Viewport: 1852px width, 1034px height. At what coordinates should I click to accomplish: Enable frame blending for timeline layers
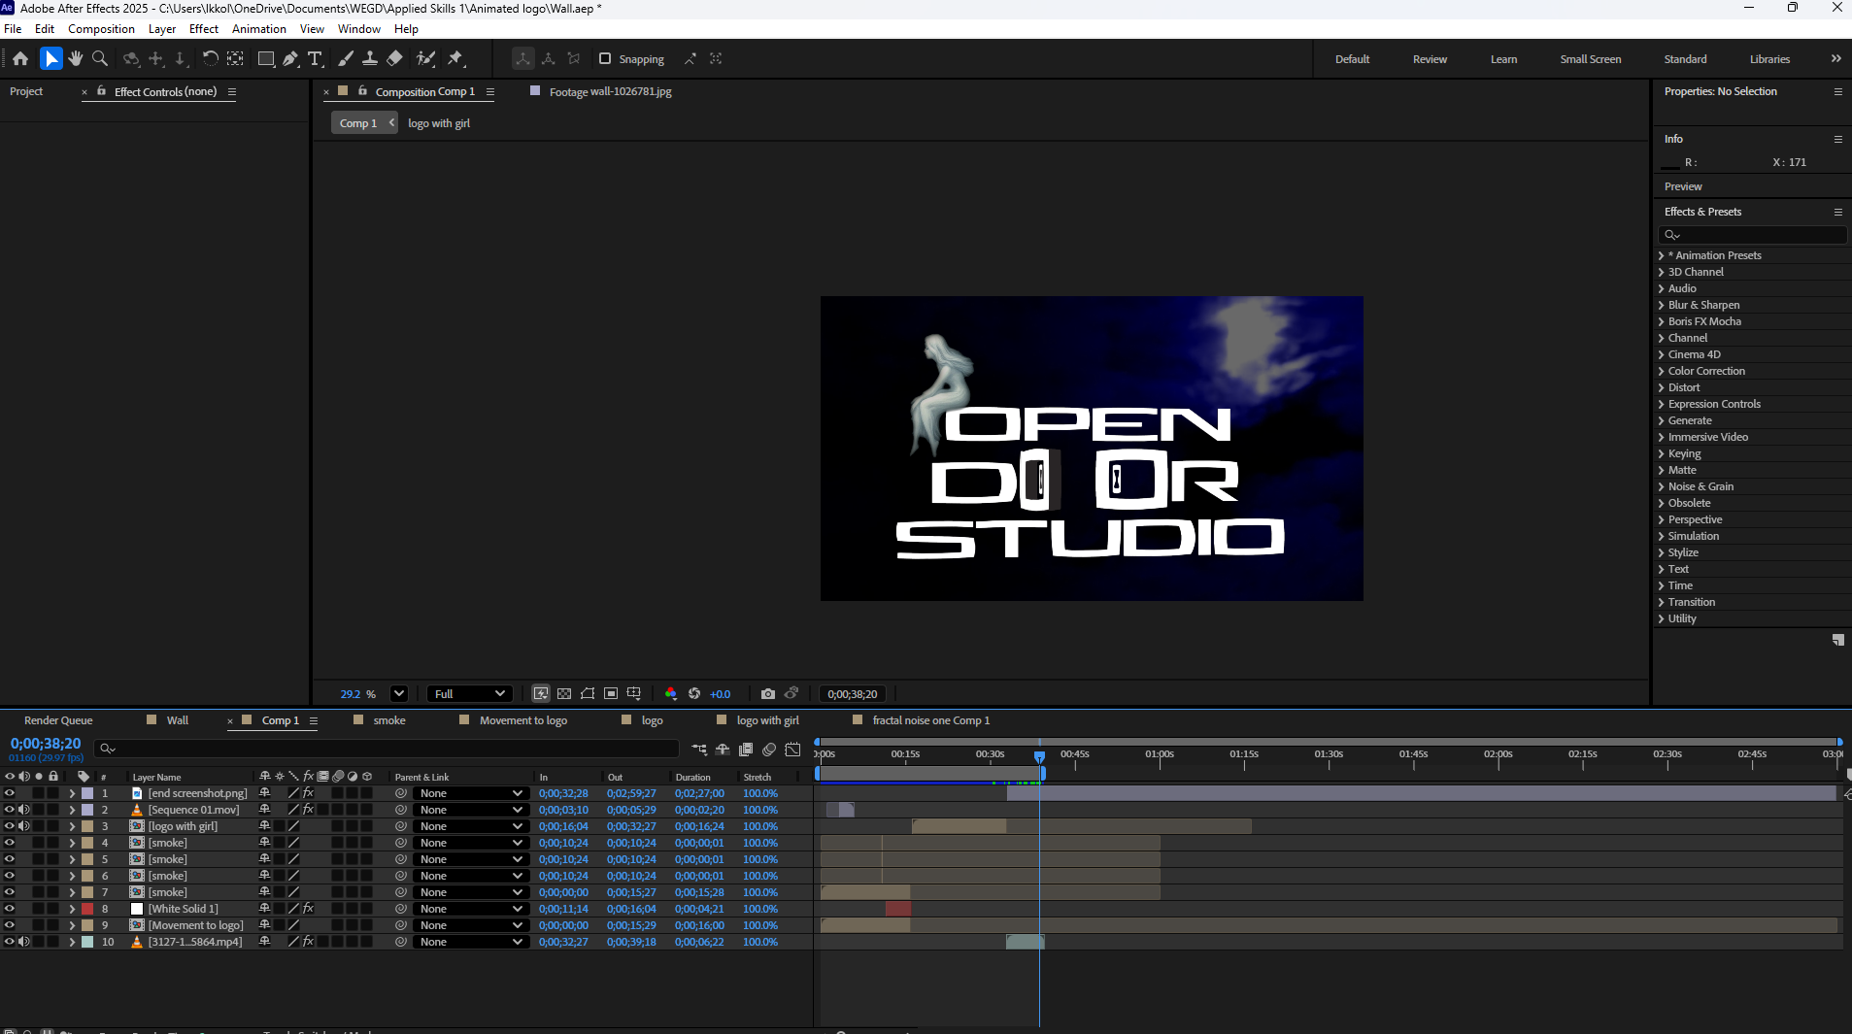coord(746,749)
